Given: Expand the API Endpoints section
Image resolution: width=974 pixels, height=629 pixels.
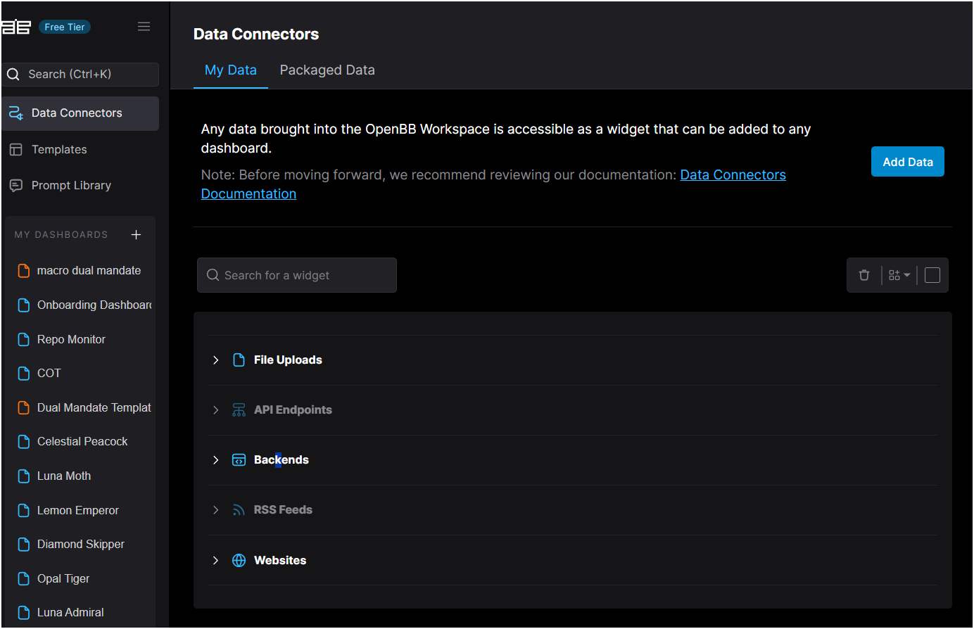Looking at the screenshot, I should [216, 410].
